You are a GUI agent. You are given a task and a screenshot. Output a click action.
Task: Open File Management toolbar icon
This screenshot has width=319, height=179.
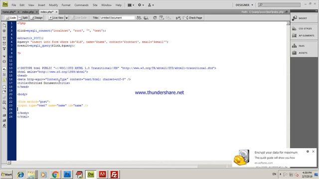[139, 18]
